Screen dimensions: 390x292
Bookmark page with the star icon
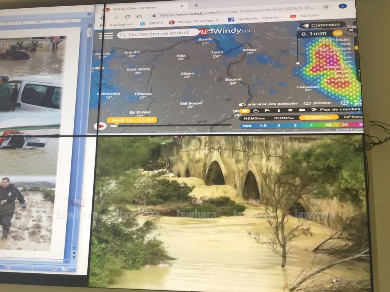pos(326,7)
